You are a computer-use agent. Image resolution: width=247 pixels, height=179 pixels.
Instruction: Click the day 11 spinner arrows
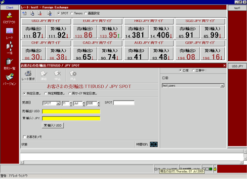point(71,104)
